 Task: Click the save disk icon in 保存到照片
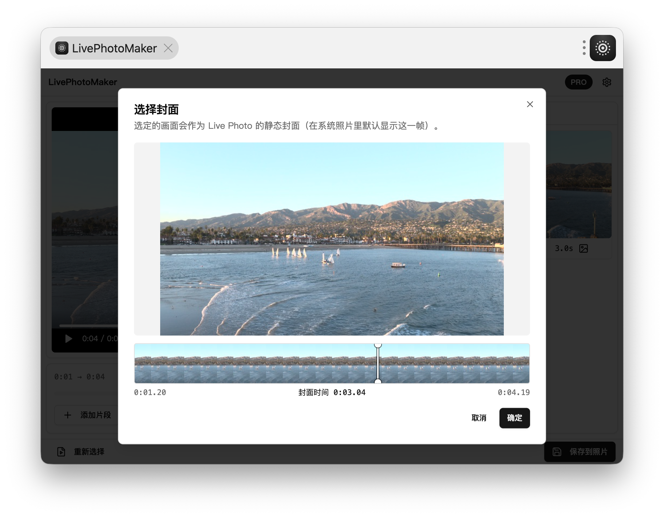click(557, 452)
